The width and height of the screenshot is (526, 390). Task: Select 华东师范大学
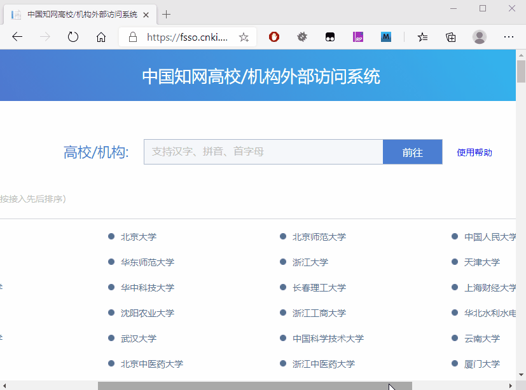click(x=148, y=262)
